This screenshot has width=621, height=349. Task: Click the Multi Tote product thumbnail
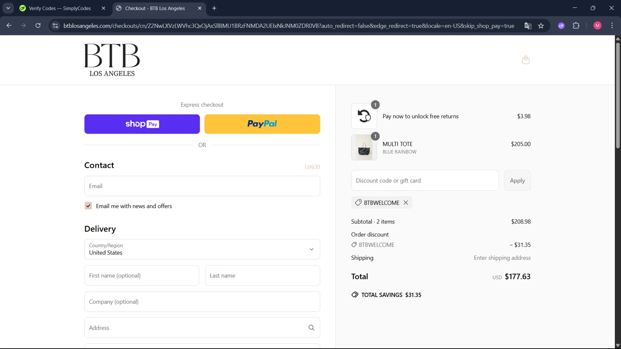point(364,147)
